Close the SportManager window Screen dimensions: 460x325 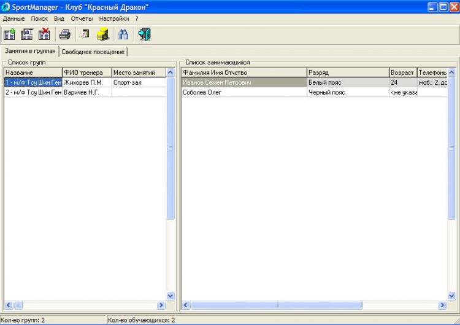(454, 7)
